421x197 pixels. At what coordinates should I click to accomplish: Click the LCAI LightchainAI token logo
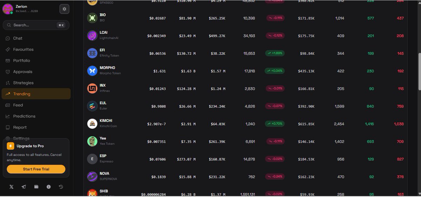tap(92, 35)
